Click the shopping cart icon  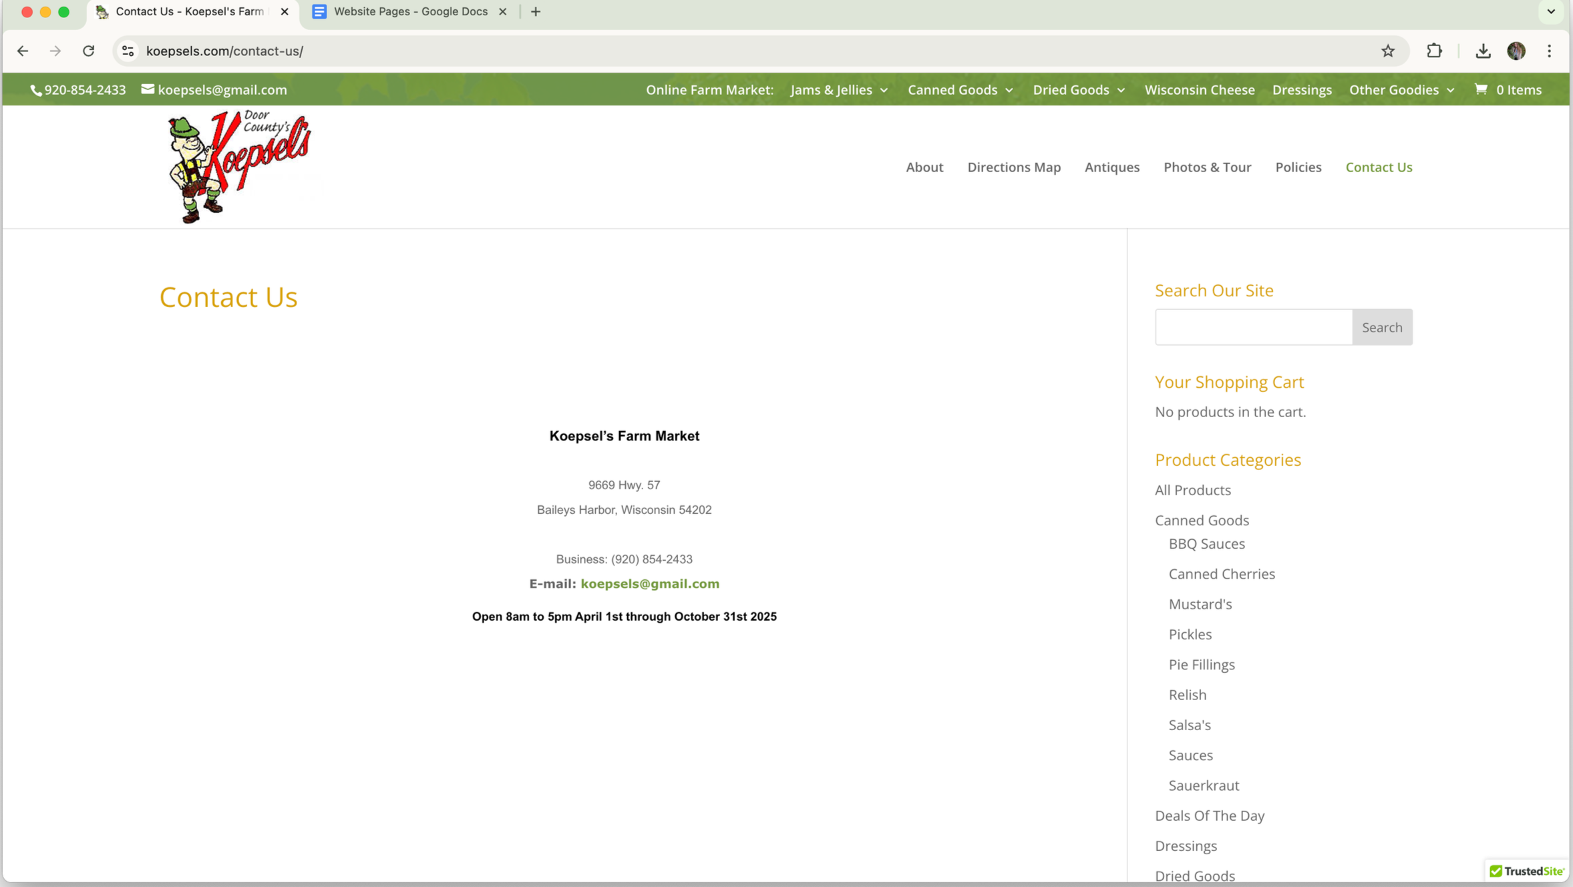(1480, 89)
